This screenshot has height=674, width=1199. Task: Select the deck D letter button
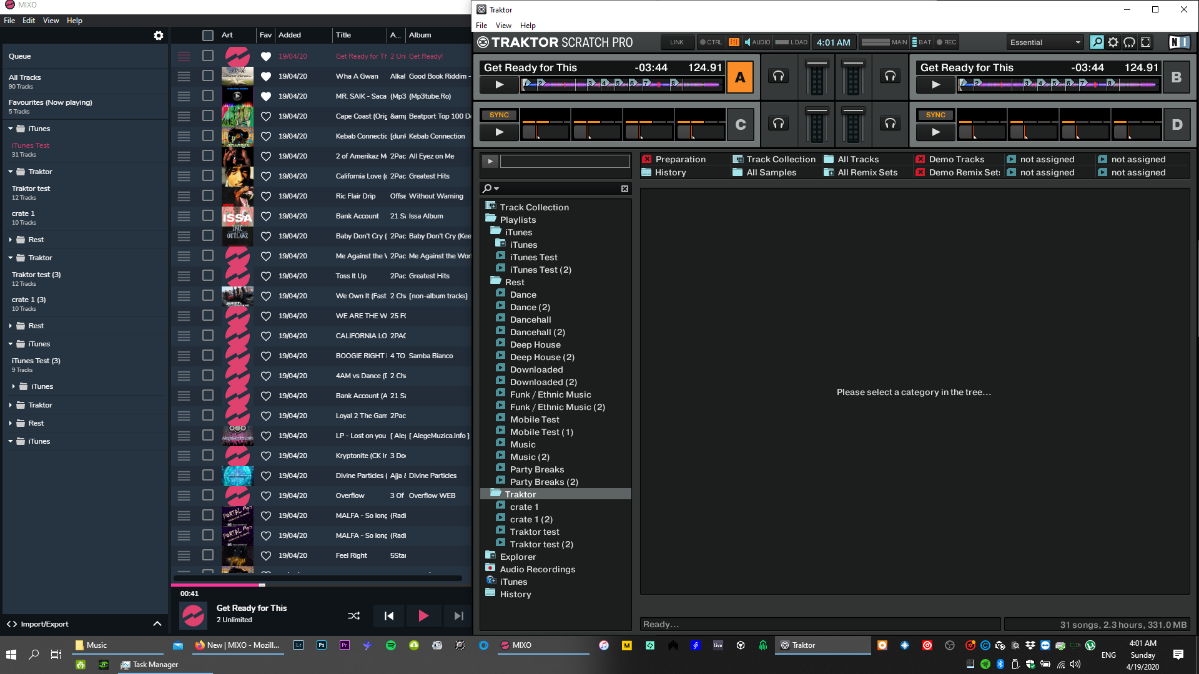(x=1177, y=125)
